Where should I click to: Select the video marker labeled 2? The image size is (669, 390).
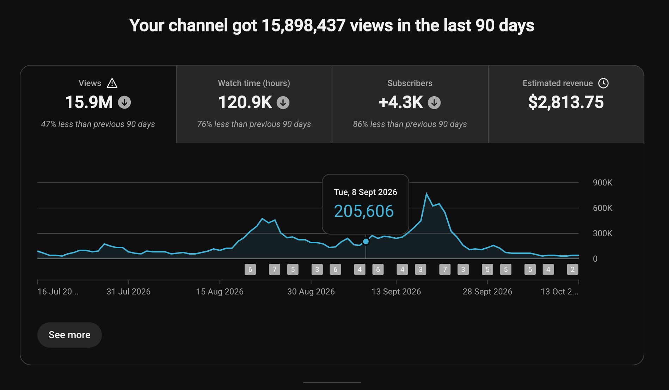click(572, 269)
